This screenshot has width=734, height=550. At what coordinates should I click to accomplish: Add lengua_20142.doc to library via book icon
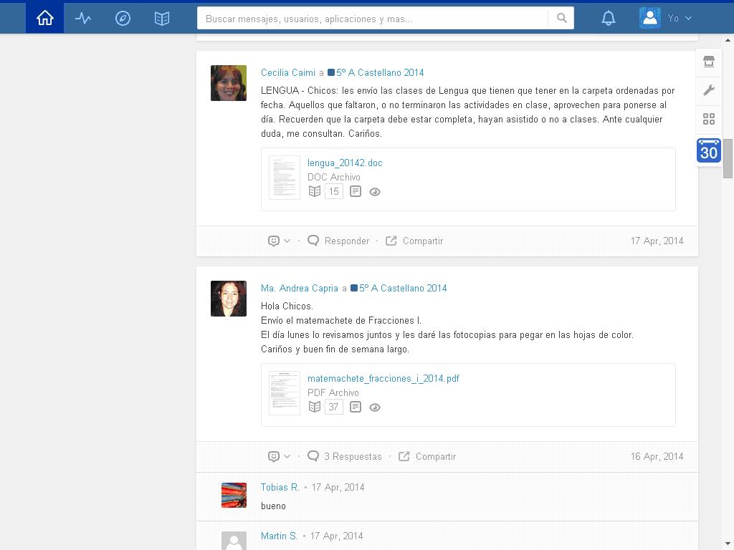tap(315, 191)
